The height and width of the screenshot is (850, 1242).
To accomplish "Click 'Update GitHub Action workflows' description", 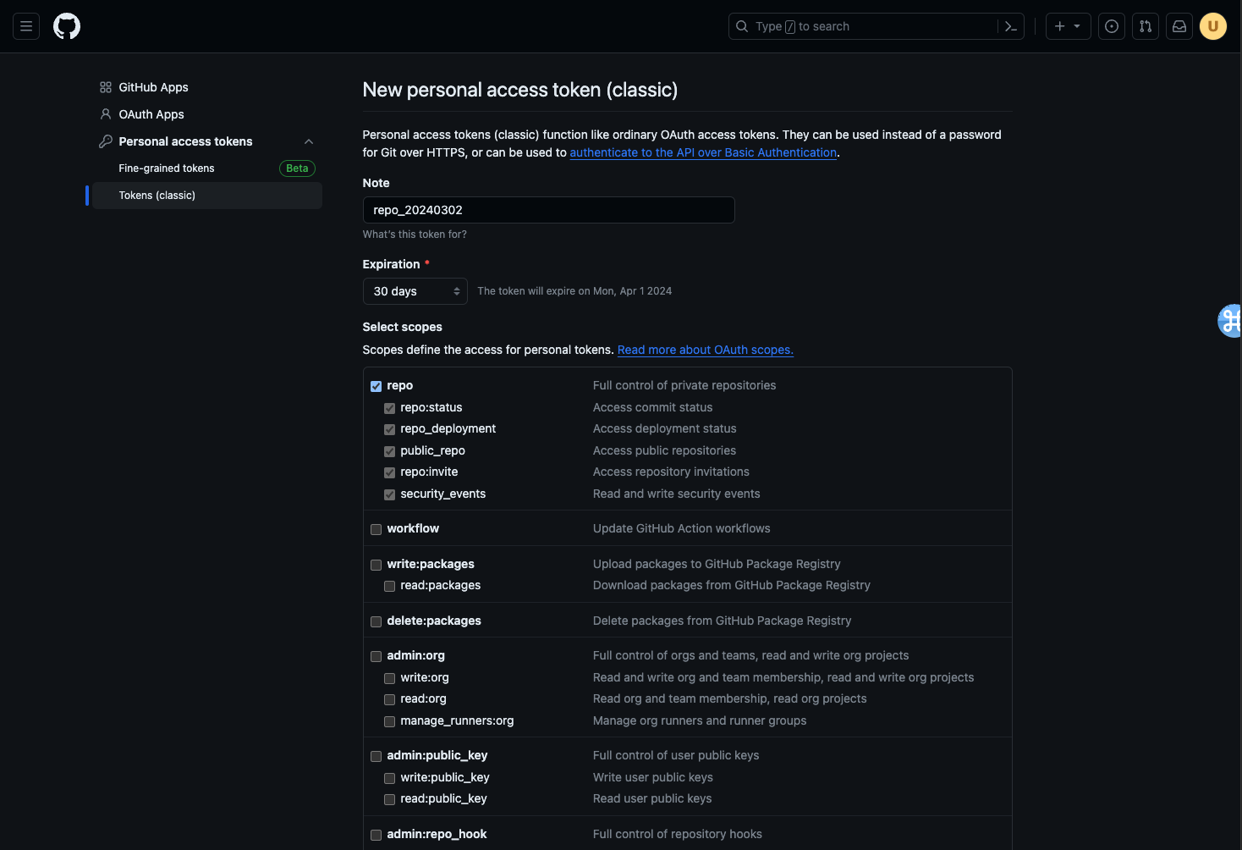I will coord(682,528).
